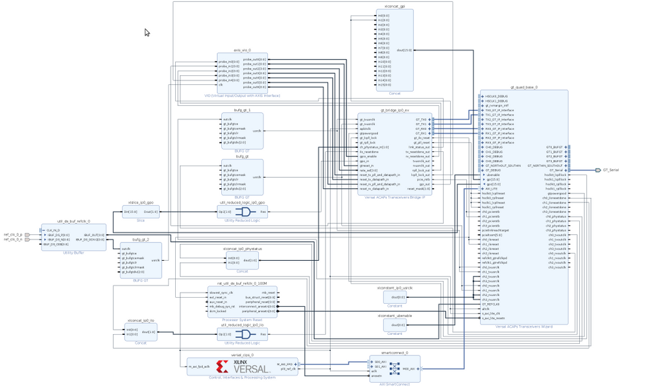Expand the GT_NORTHIN_SOUTHOUT output interface pin
This screenshot has height=388, width=648.
point(565,165)
